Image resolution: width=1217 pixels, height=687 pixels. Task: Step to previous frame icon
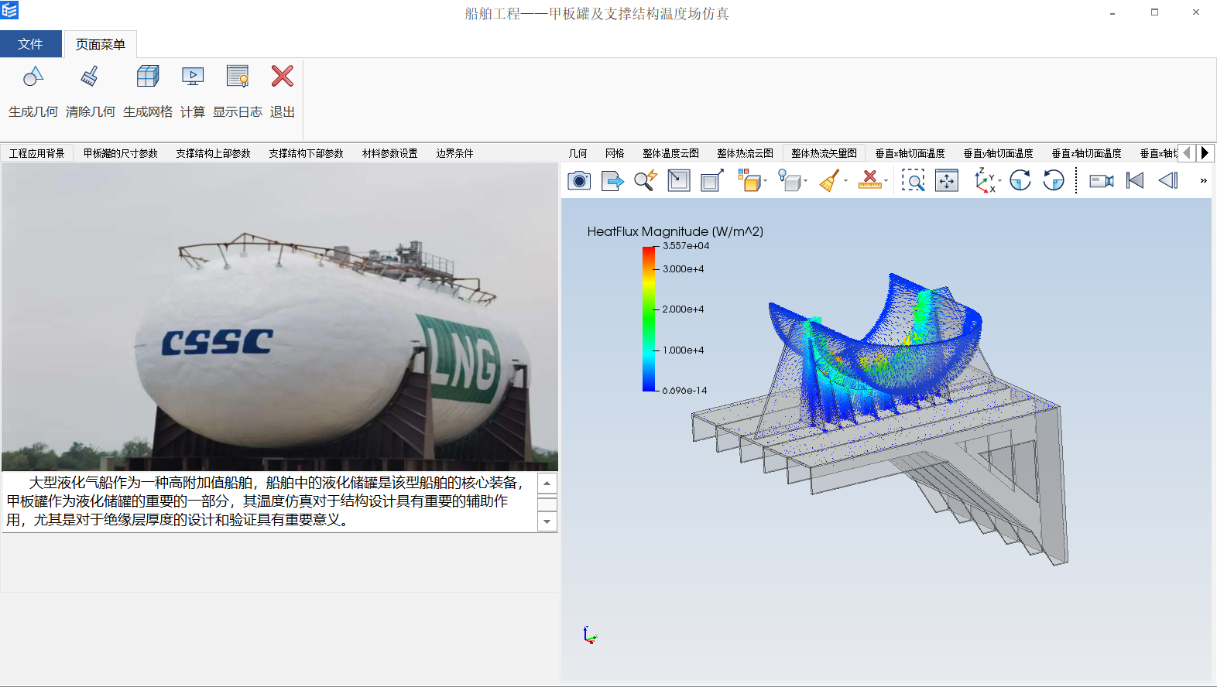1168,181
